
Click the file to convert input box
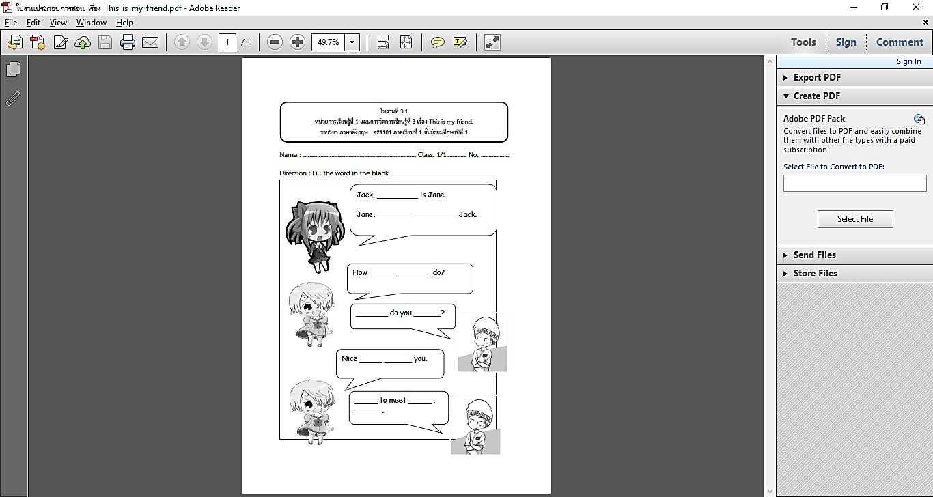point(854,184)
